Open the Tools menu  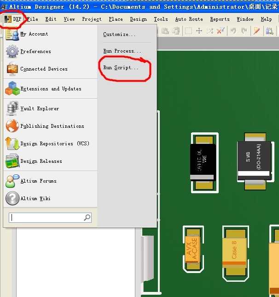pyautogui.click(x=161, y=19)
